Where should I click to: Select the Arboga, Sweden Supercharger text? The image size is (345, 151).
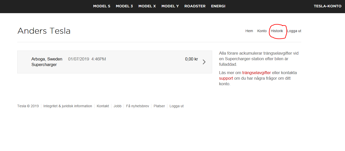click(47, 62)
